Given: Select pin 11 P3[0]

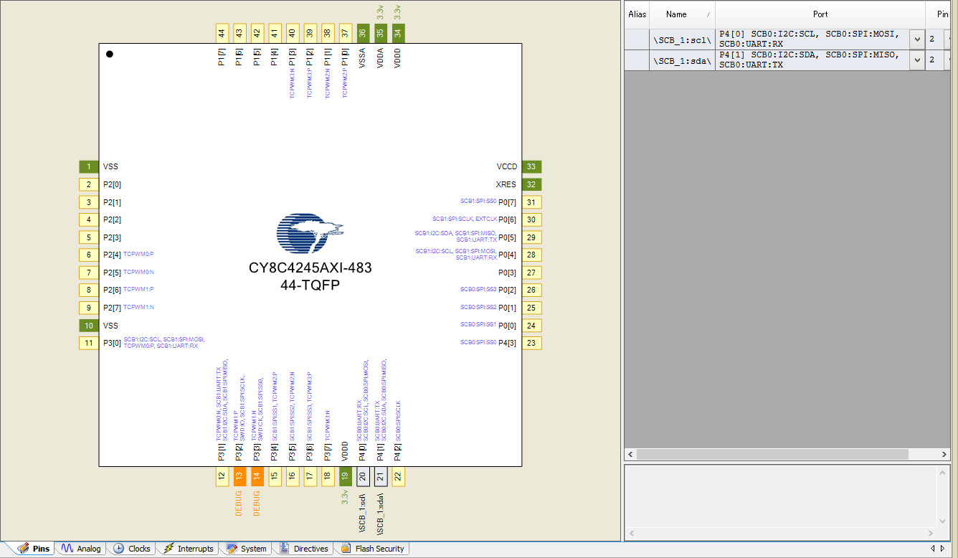Looking at the screenshot, I should pos(89,343).
